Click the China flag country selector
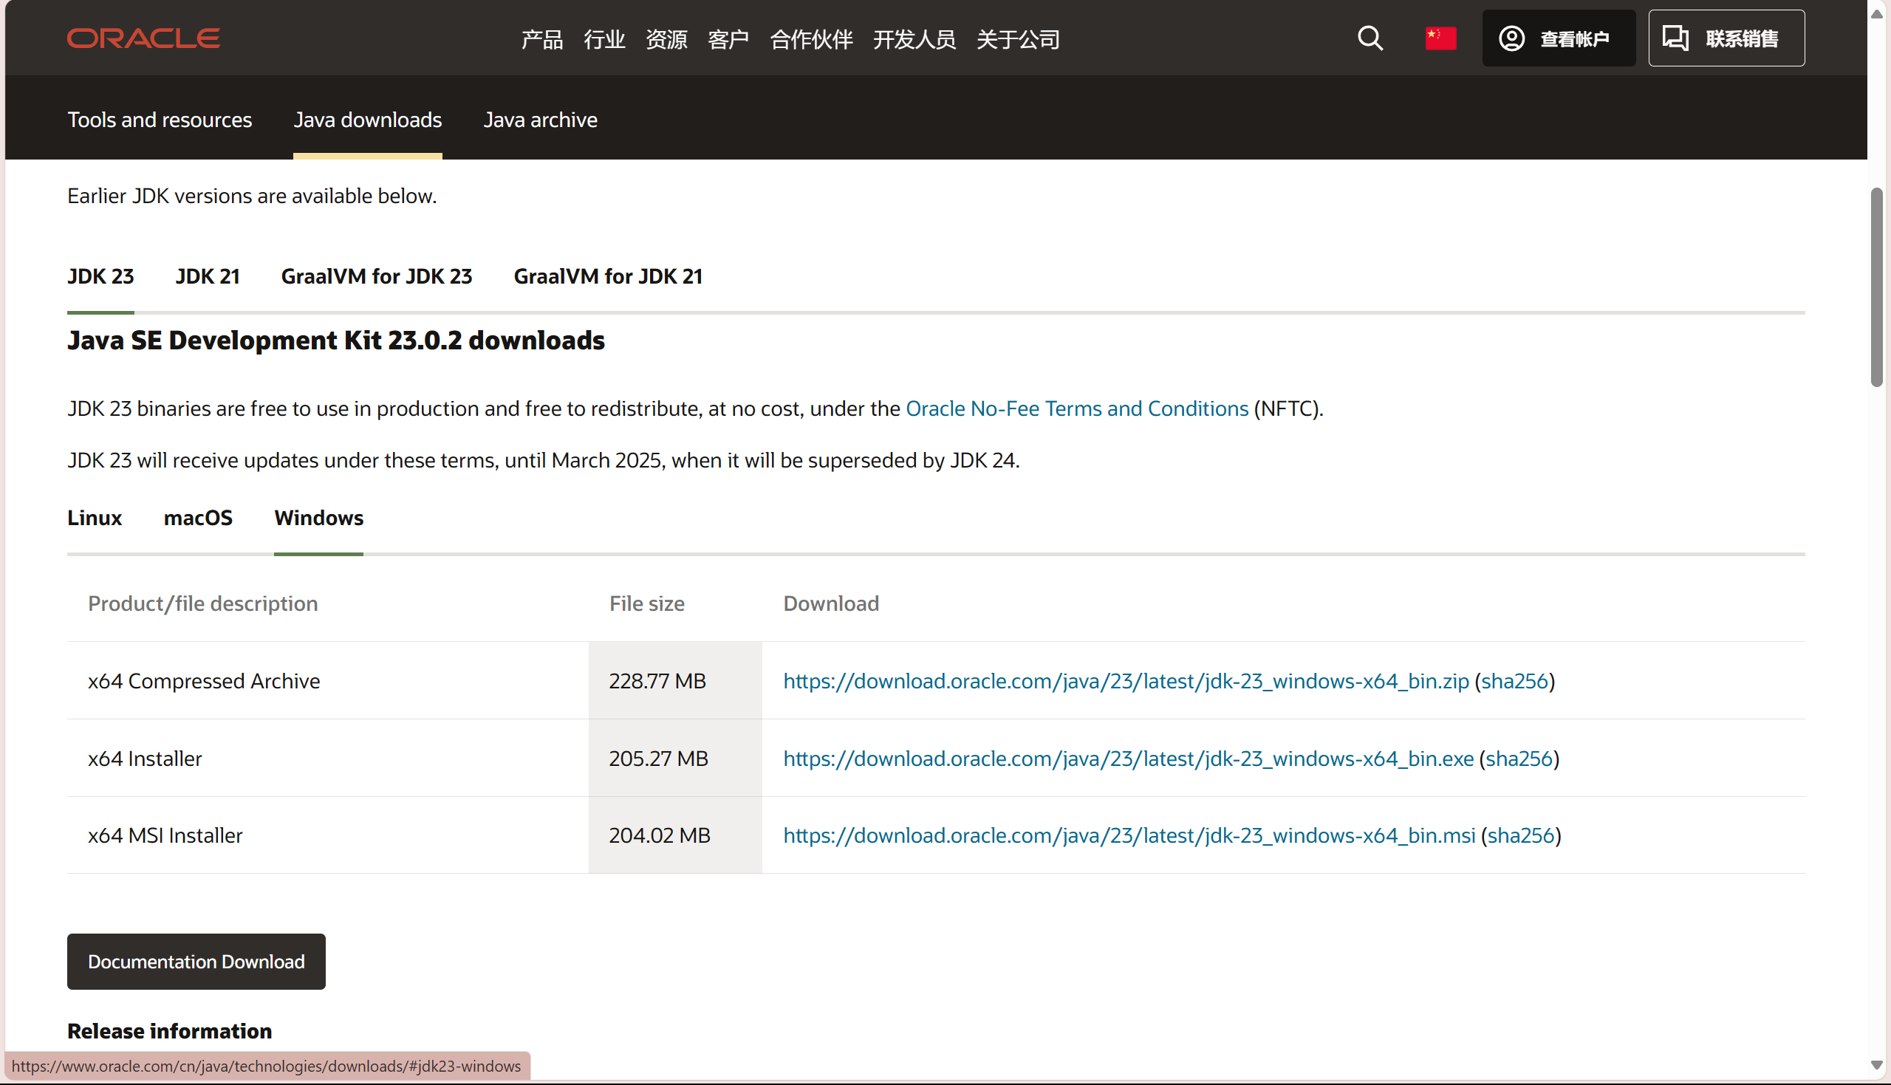This screenshot has width=1891, height=1085. point(1440,38)
